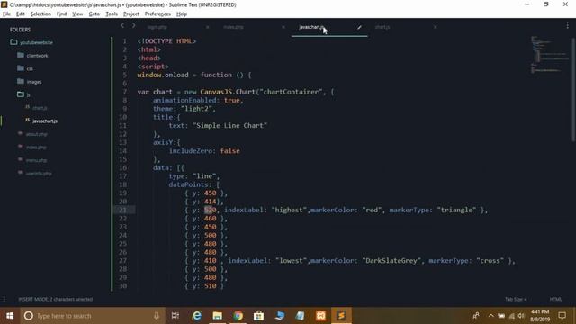
Task: Change Tab Size in status bar
Action: (516, 299)
